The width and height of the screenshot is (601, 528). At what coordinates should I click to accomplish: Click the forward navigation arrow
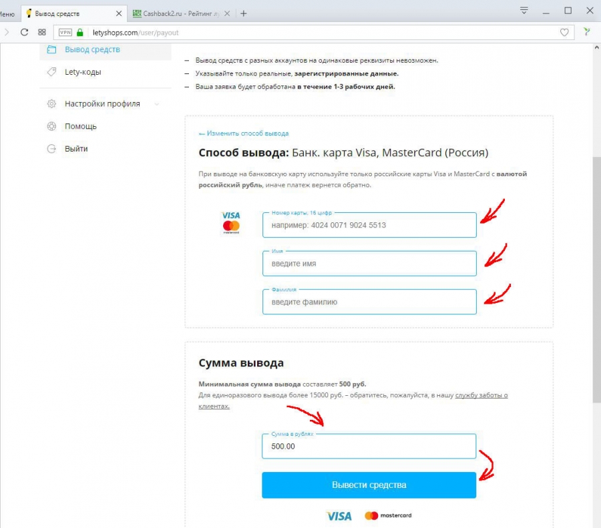(x=6, y=32)
